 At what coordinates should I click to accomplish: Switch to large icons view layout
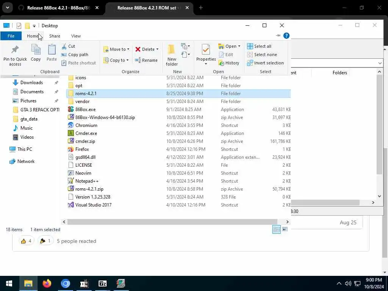[x=285, y=229]
